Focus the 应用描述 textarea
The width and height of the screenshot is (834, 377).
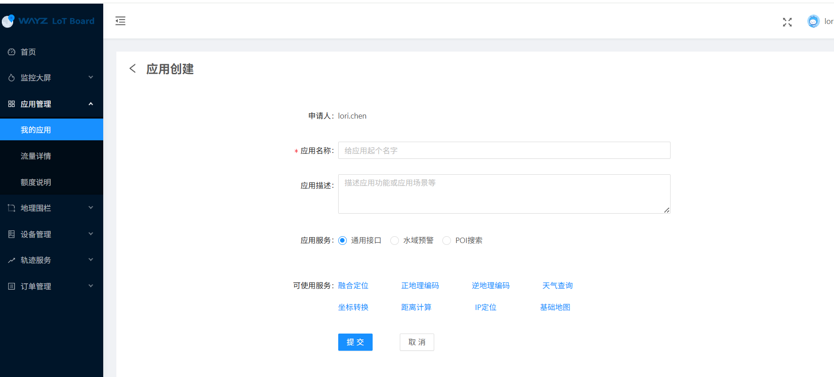pos(504,194)
